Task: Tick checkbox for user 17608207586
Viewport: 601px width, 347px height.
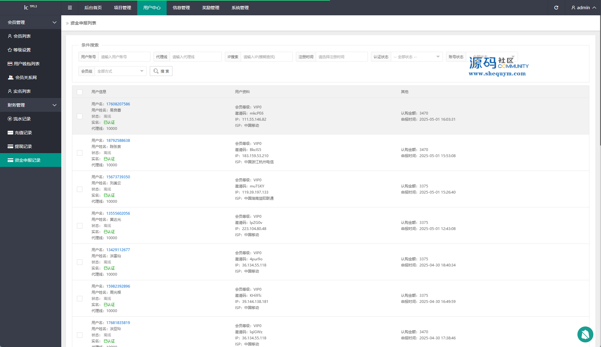Action: (x=80, y=116)
